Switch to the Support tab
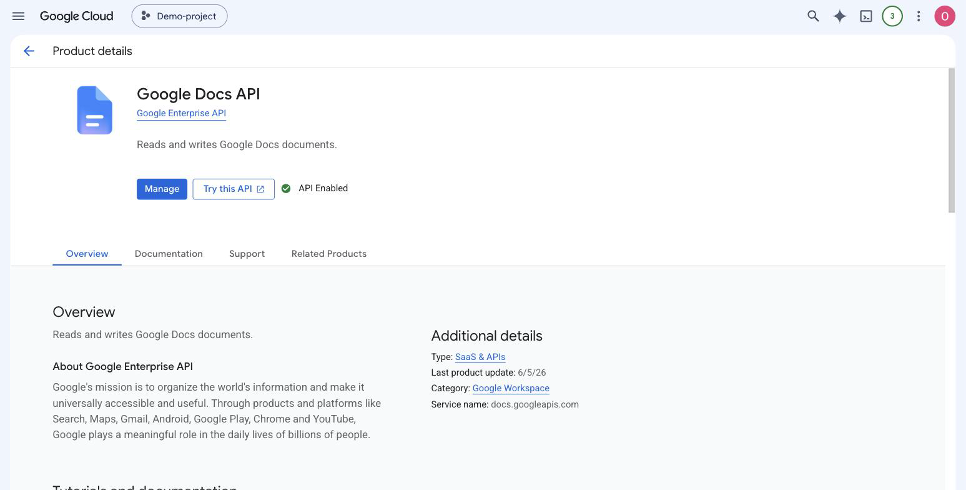 point(247,254)
